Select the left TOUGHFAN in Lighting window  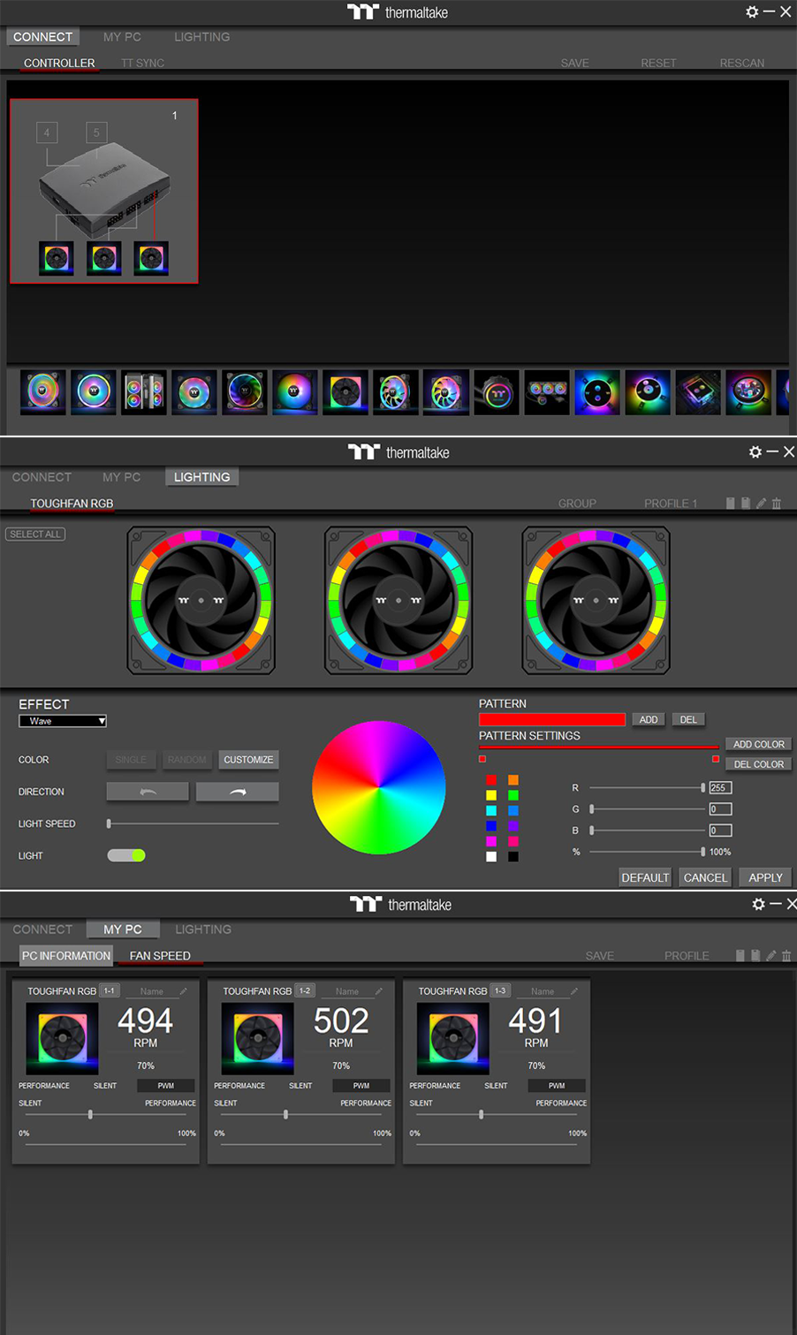tap(201, 601)
